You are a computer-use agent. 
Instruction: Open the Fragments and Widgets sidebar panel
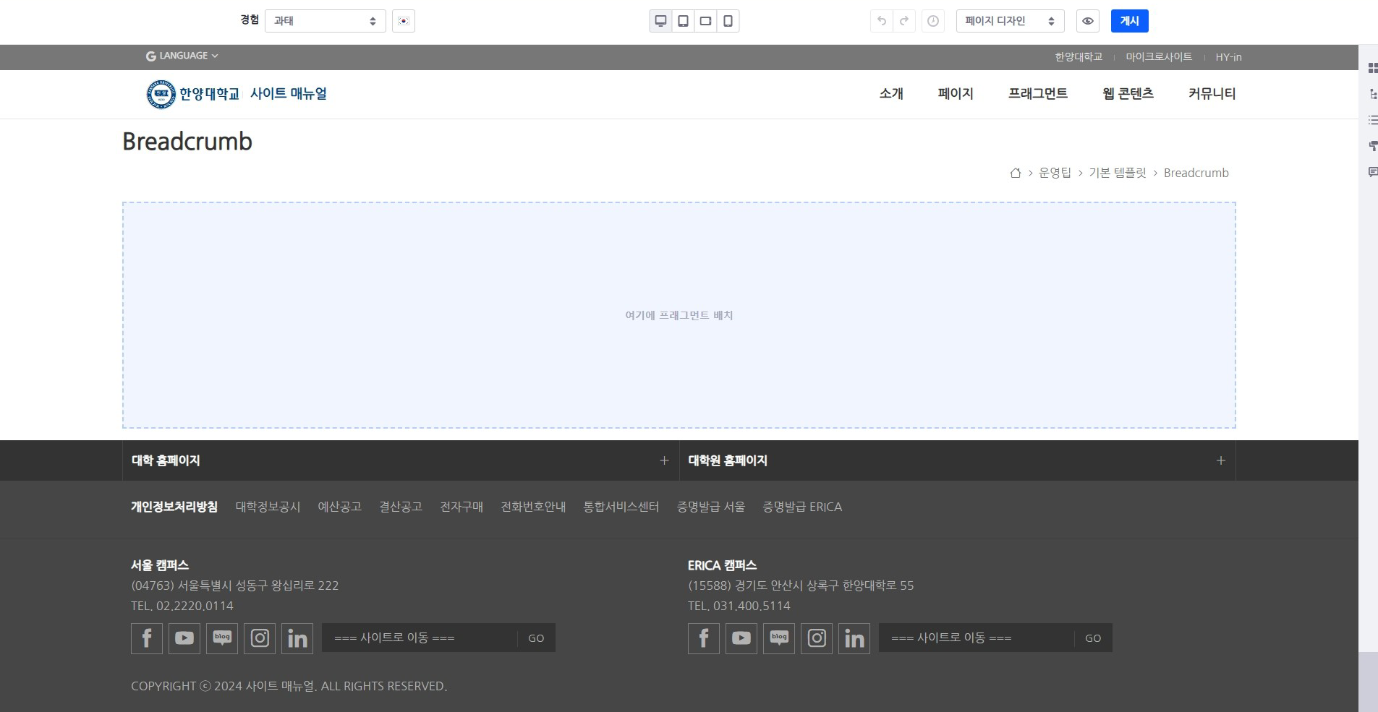coord(1372,68)
